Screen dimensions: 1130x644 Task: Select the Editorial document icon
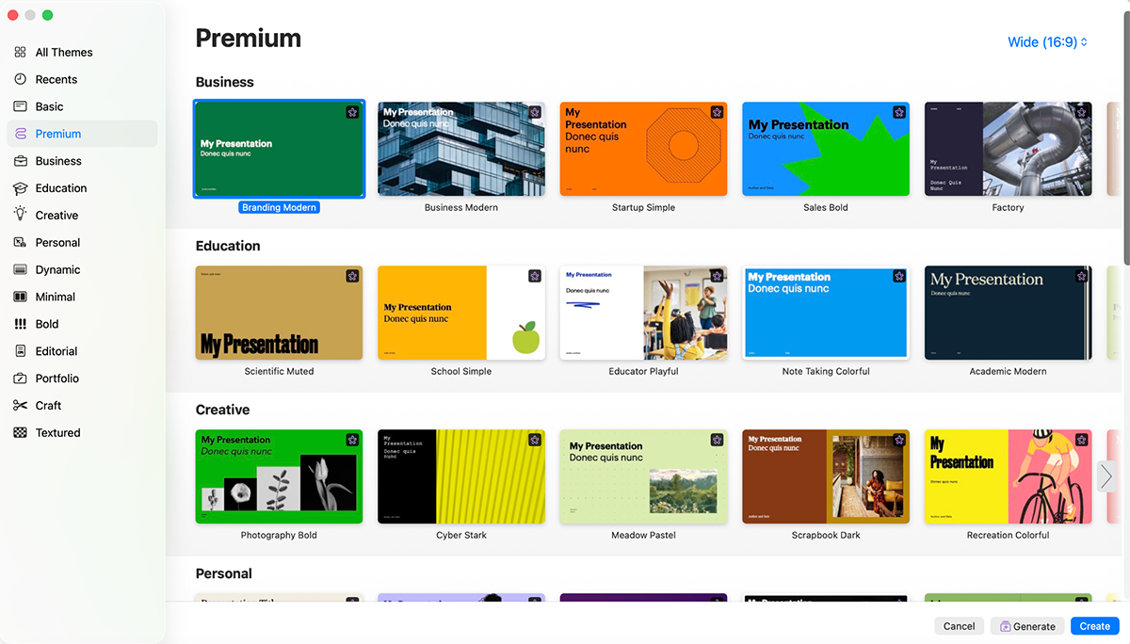(x=21, y=350)
